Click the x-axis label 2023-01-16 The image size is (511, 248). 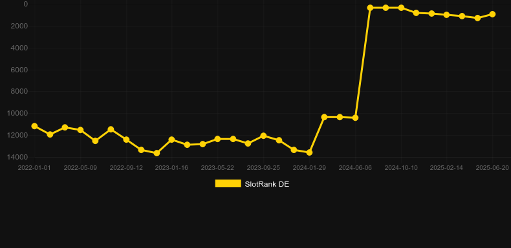171,168
